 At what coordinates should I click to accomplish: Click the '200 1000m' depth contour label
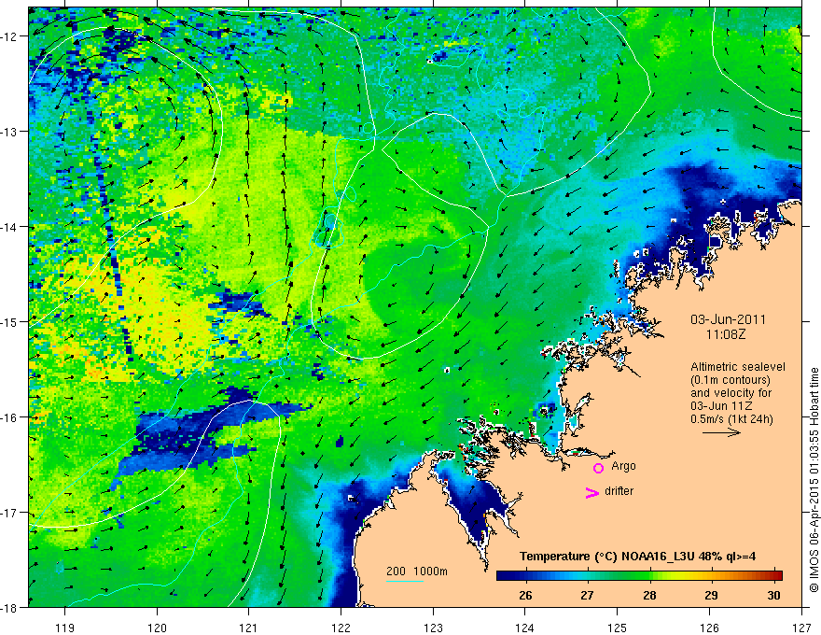tap(417, 571)
